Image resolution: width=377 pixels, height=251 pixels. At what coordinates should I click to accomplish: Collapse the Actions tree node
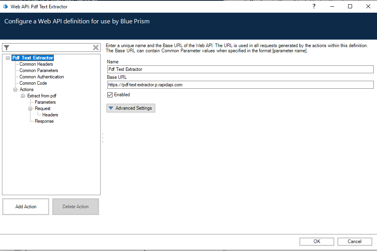click(15, 89)
